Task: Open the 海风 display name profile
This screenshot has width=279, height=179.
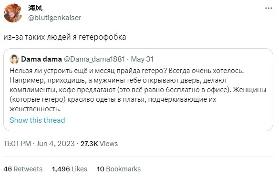Action: point(35,8)
